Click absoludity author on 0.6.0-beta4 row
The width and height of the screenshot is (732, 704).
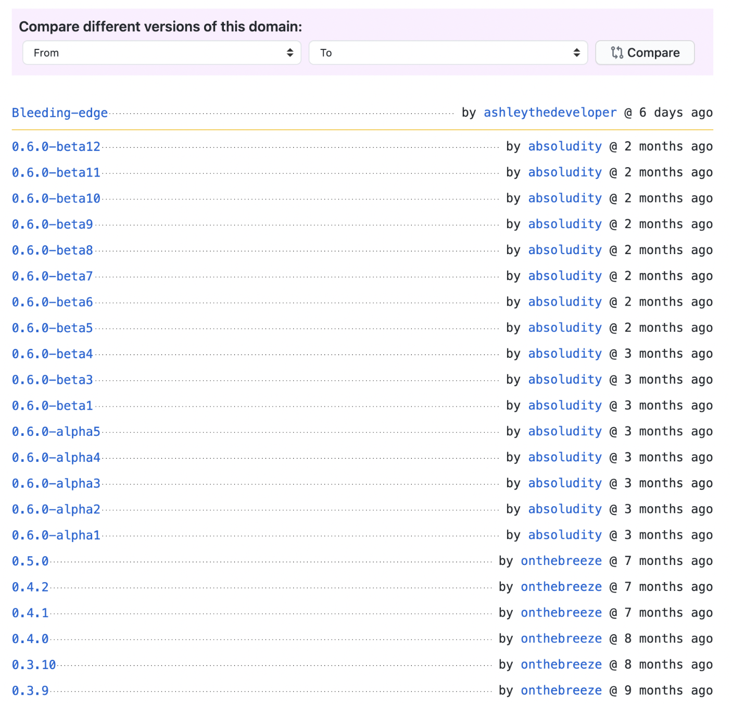[x=565, y=354]
